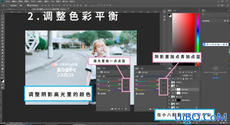Select the Rectangular Marquee tool

[2, 16]
